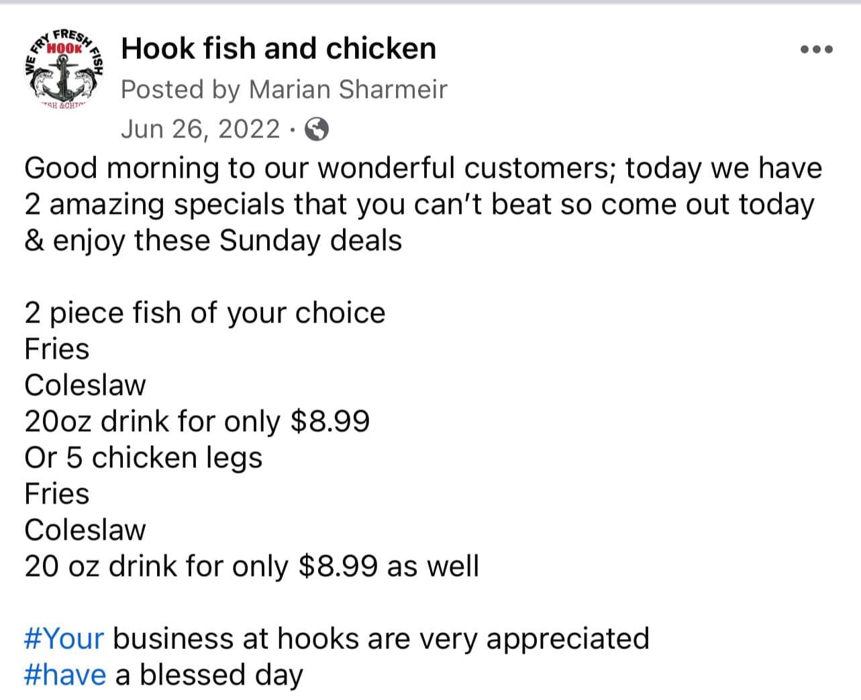
Task: Click the '& enjoy these Sunday deals' line
Action: [x=213, y=240]
